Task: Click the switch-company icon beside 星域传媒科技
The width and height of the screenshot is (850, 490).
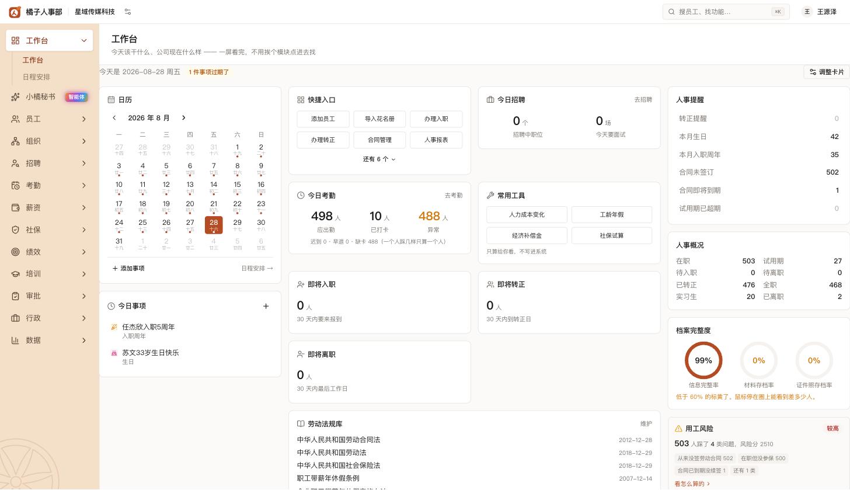Action: point(128,12)
